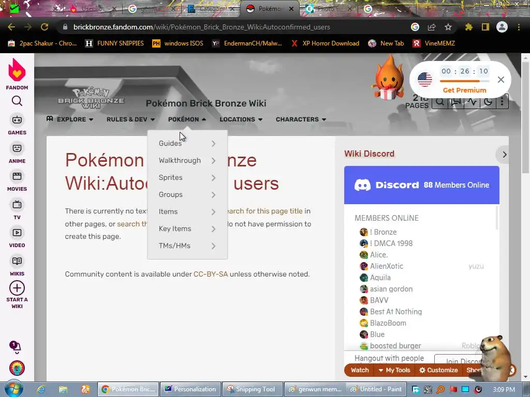Open the Fandom sidebar search icon
The height and width of the screenshot is (397, 530).
click(x=17, y=101)
